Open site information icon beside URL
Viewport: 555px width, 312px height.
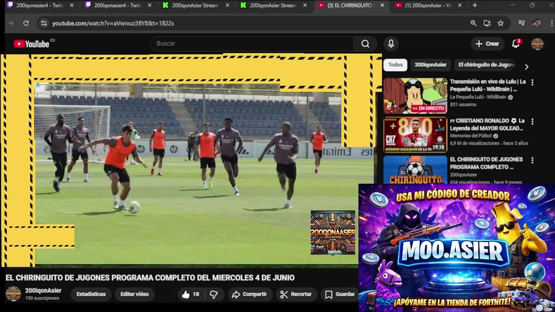coord(43,23)
